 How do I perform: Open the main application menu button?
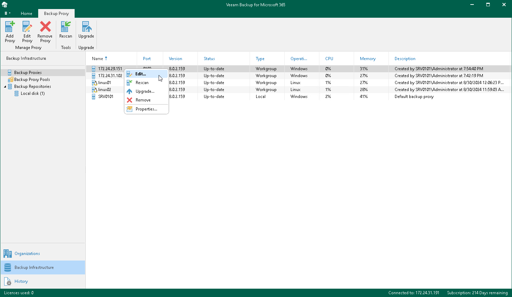7,13
